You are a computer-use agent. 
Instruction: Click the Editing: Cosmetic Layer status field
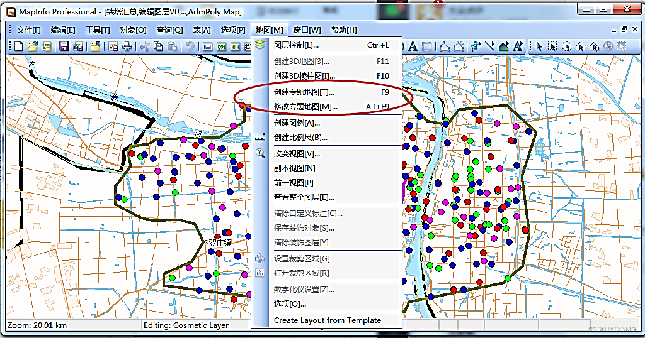coord(196,325)
